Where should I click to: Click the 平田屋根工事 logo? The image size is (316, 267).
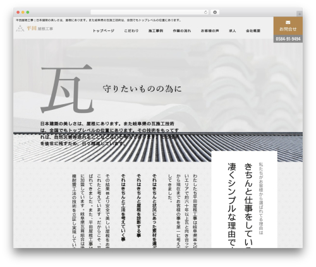coord(35,28)
